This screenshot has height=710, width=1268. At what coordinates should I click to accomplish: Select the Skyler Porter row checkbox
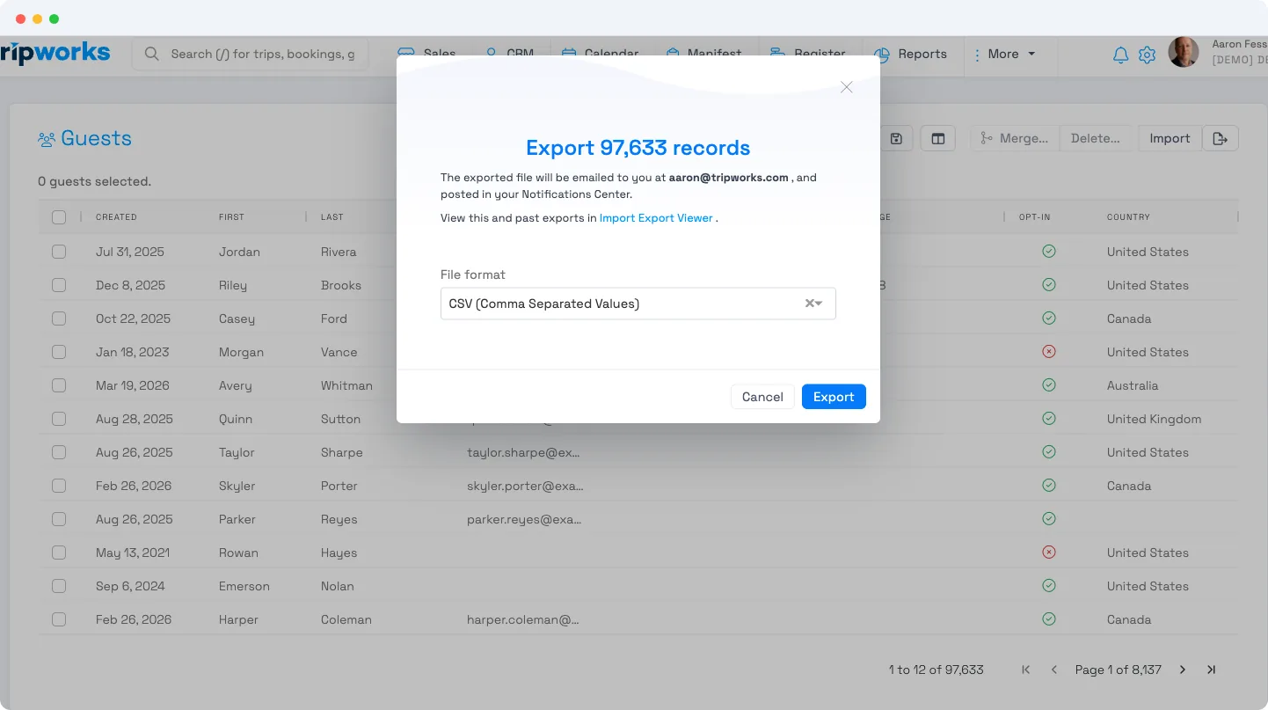[x=59, y=486]
